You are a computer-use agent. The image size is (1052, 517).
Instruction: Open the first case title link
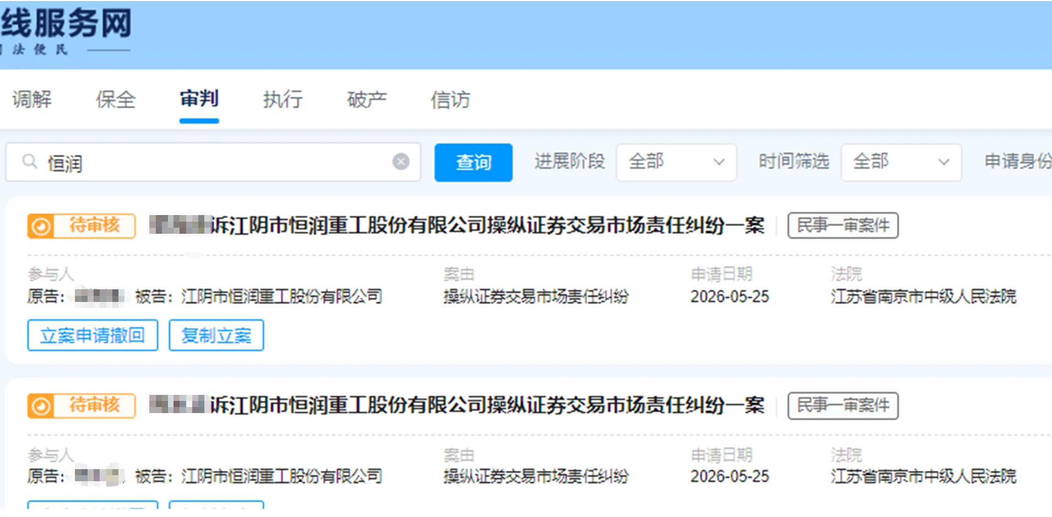(457, 226)
